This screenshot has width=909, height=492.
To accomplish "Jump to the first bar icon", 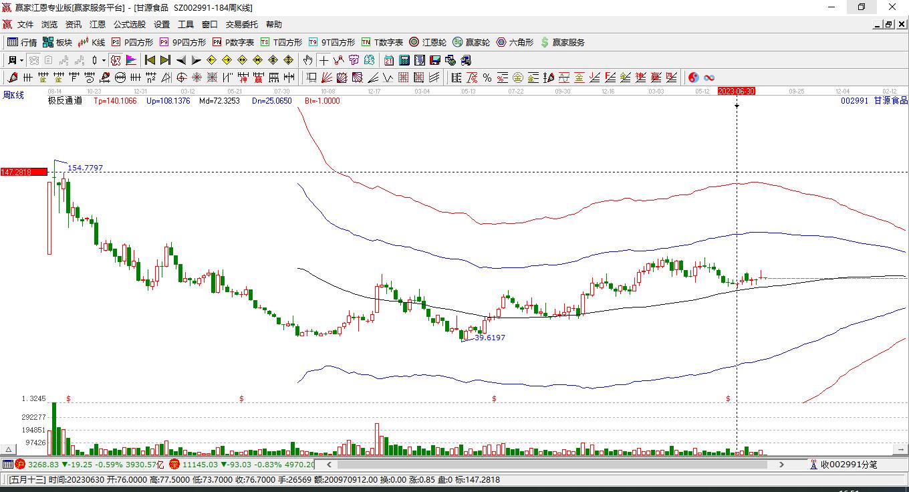I will [150, 60].
